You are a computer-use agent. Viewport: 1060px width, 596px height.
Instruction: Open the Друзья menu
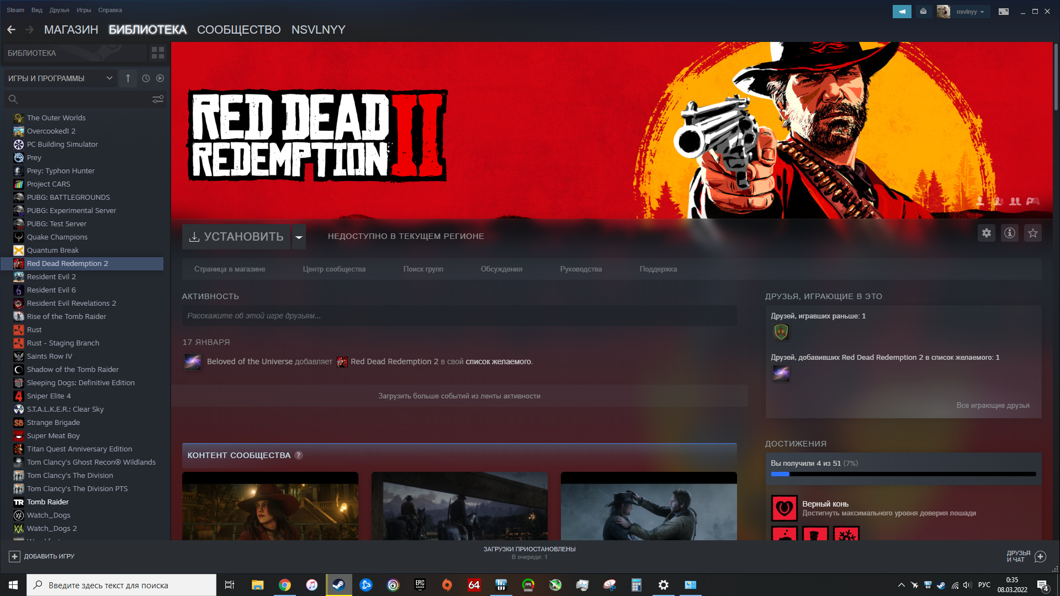click(59, 10)
